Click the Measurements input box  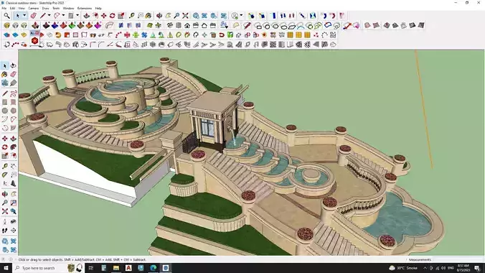tap(458, 259)
